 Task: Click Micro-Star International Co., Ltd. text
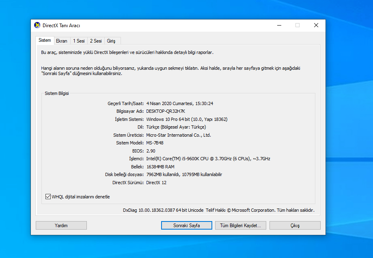pos(179,135)
